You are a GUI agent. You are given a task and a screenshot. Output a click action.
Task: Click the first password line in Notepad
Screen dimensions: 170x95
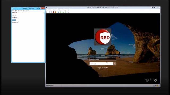(15, 13)
